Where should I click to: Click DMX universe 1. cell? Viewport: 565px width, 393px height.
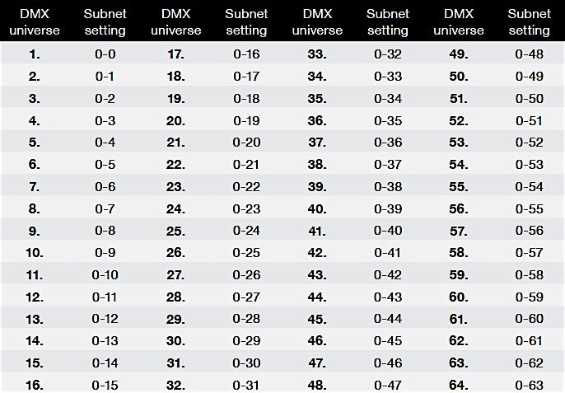tap(35, 54)
